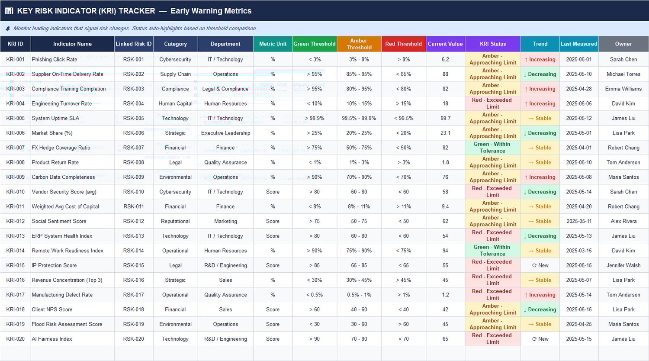Select the Trend column header

click(x=540, y=44)
